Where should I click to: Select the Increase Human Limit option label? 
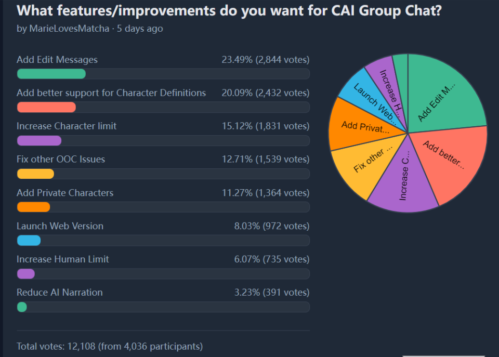(63, 259)
